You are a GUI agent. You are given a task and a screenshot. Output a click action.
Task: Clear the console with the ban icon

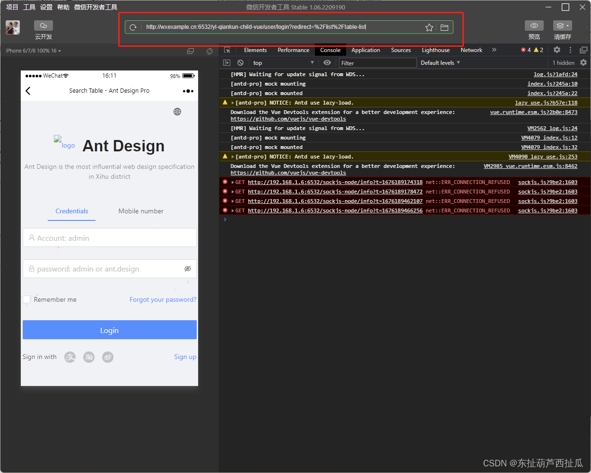(240, 62)
